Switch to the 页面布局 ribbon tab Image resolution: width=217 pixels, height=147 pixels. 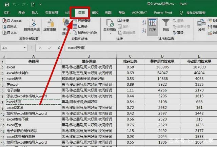click(52, 13)
